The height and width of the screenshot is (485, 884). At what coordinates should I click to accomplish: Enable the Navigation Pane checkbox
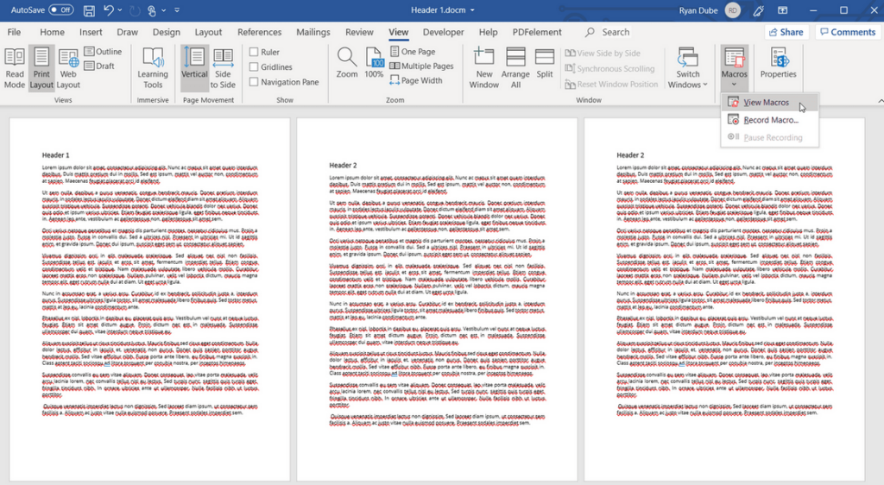tap(254, 82)
